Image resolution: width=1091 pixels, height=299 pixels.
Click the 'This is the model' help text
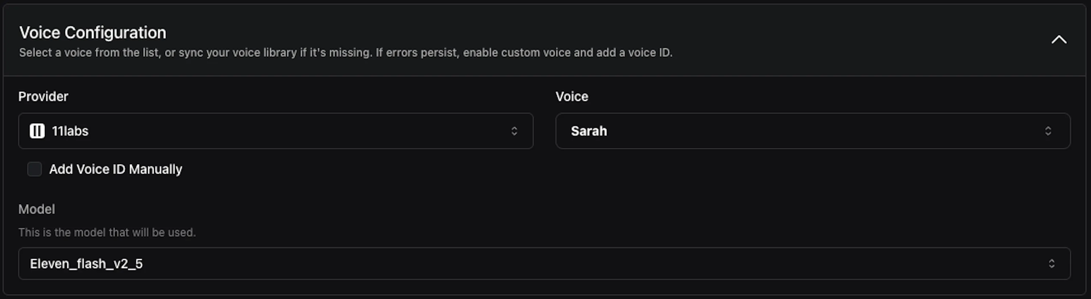coord(107,233)
